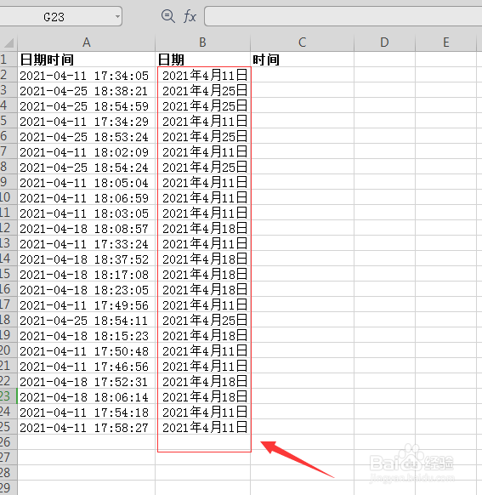Click the select-all corner triangle

pos(9,43)
